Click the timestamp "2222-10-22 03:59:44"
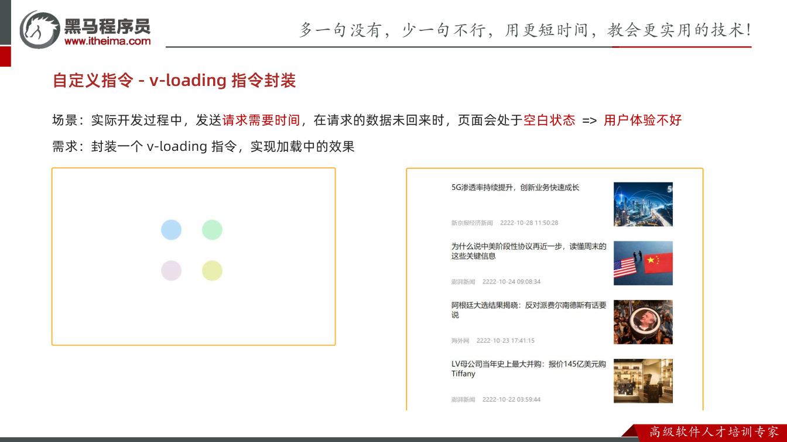The height and width of the screenshot is (442, 787). (512, 400)
